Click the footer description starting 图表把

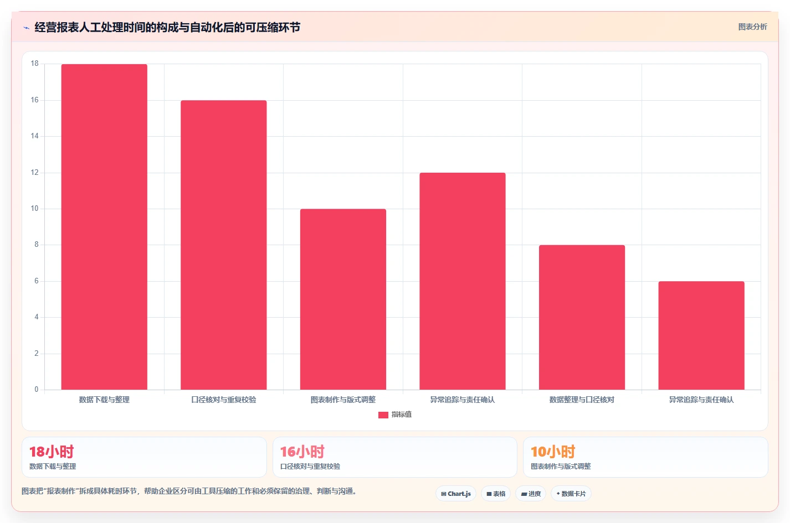191,491
